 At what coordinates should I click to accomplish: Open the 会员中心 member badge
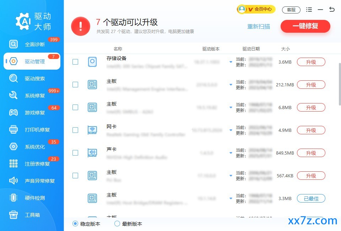[x=256, y=9]
